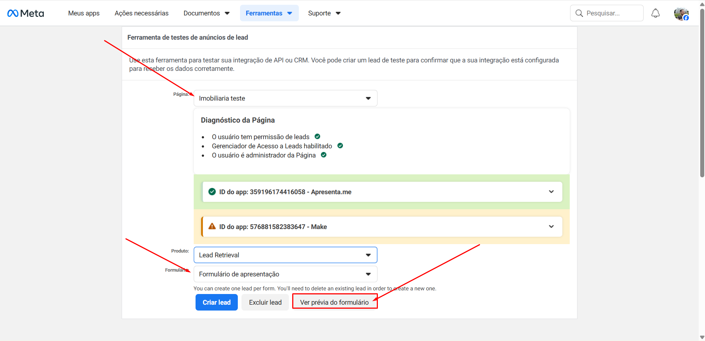The image size is (705, 341).
Task: Click the search magnifier icon
Action: pos(579,13)
